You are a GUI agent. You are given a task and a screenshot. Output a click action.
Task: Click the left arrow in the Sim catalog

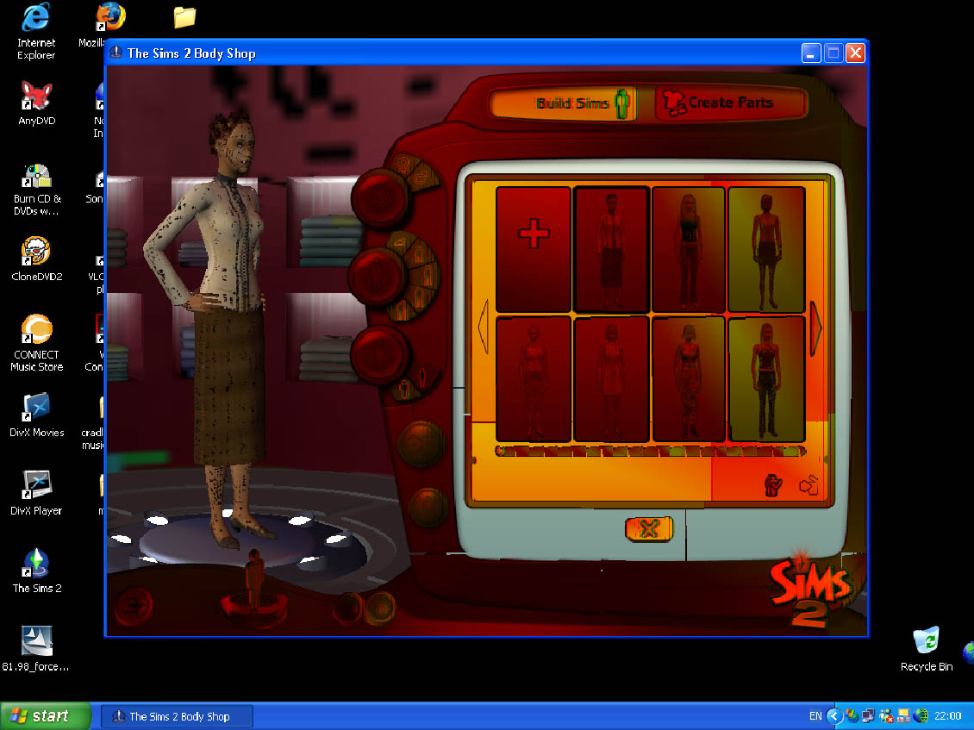click(x=484, y=328)
